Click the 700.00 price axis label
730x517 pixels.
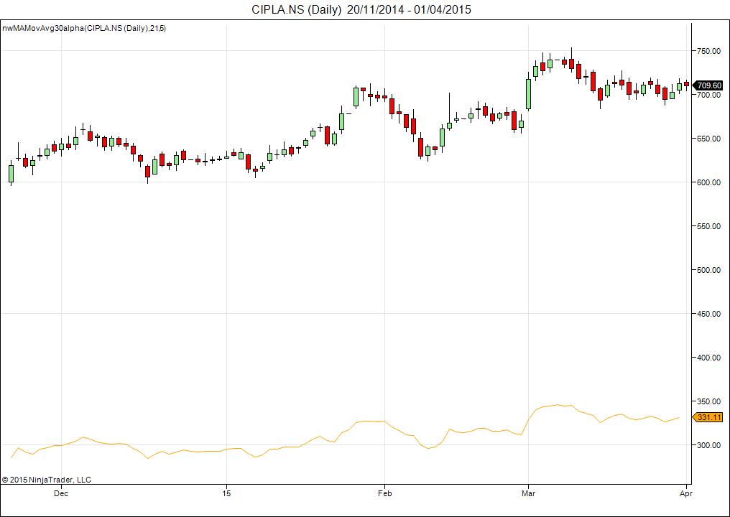click(x=708, y=95)
